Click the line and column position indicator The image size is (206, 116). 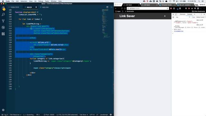click(67, 115)
